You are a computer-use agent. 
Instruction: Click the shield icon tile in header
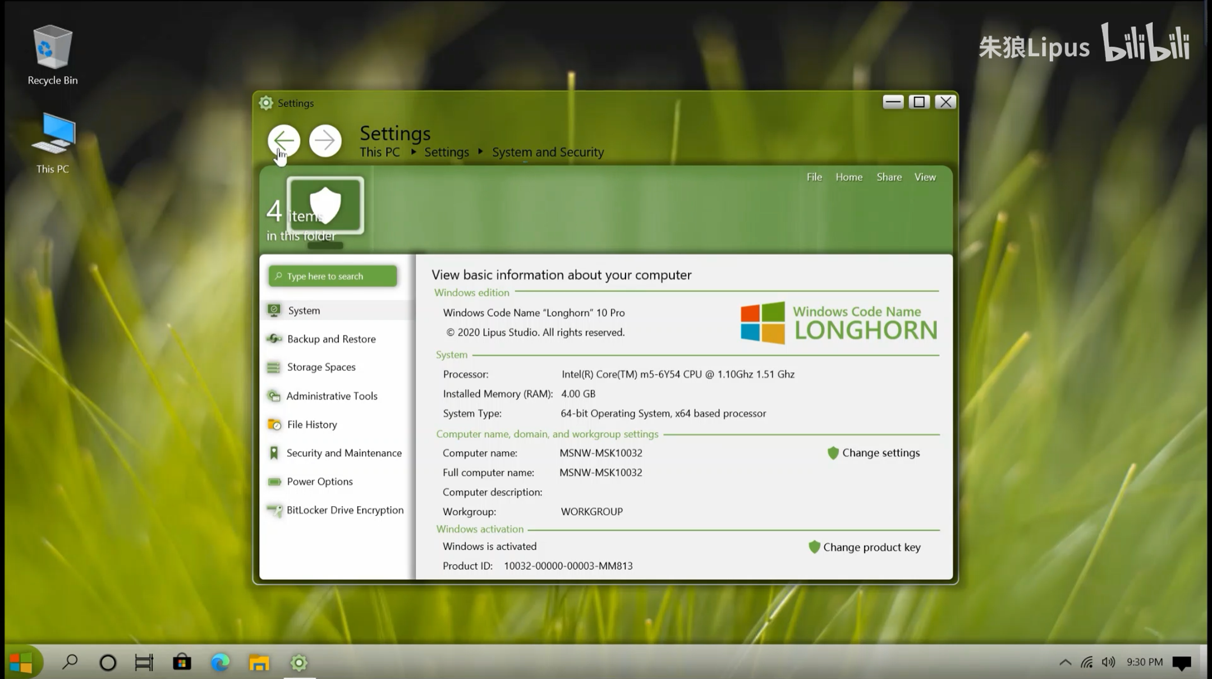[x=325, y=205]
